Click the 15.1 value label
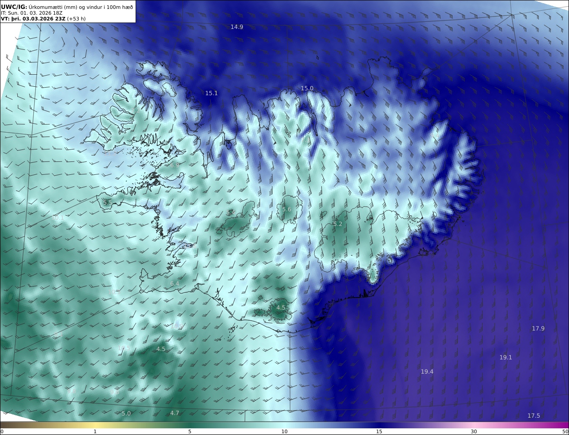This screenshot has height=435, width=569. [x=212, y=93]
